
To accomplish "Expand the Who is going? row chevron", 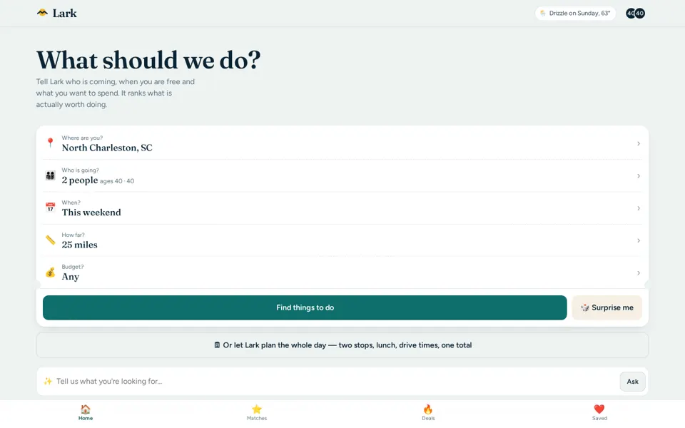I will [x=638, y=176].
